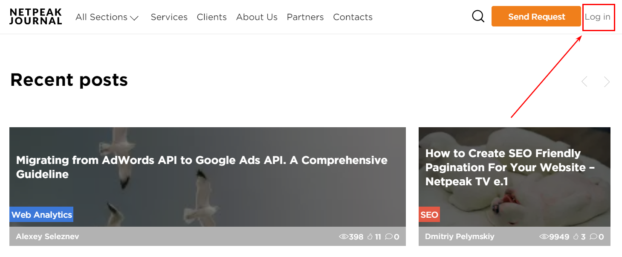Navigate to Contacts page

(353, 17)
